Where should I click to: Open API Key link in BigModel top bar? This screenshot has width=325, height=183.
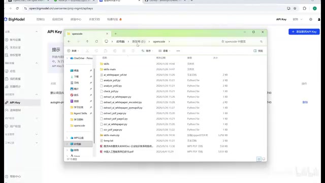tap(281, 19)
